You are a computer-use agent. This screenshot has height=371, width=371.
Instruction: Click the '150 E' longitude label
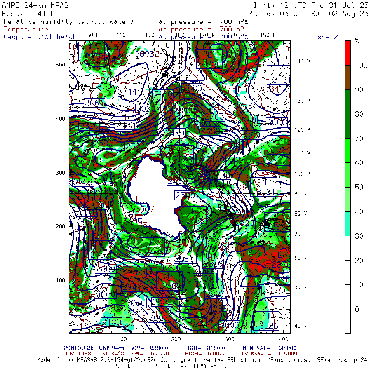92,35
